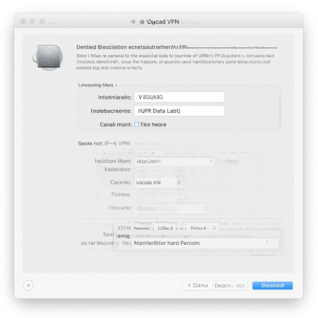Open the blurred 'Tesauenu' dropdown
318x318 pixels.
coord(172,208)
